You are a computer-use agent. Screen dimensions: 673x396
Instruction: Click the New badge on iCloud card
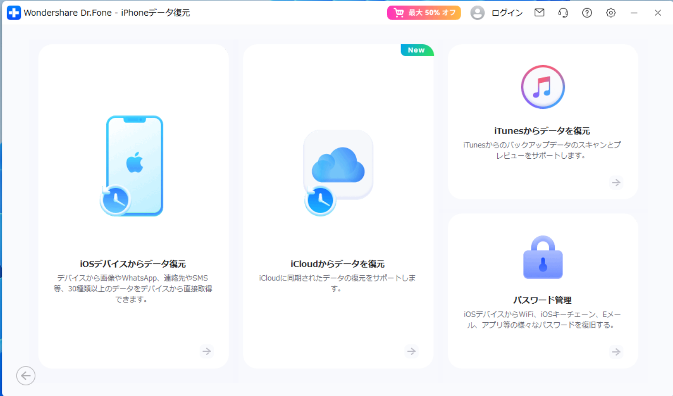point(417,50)
